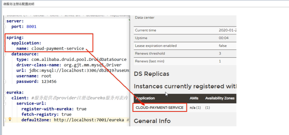
Task: Click the 'service-url:' key
Action: coord(31,103)
